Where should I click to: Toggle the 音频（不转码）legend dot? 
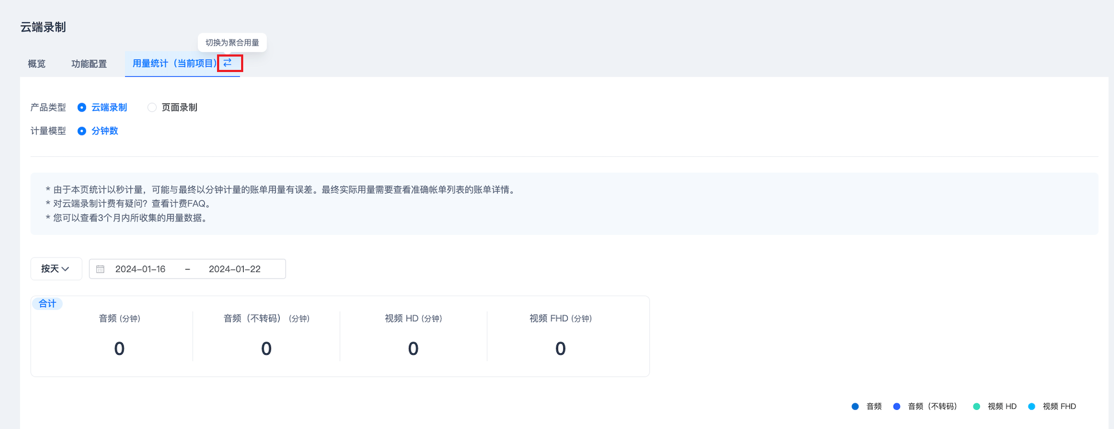(x=897, y=407)
